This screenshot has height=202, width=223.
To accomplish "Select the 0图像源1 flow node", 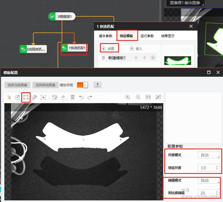I will (x=62, y=16).
